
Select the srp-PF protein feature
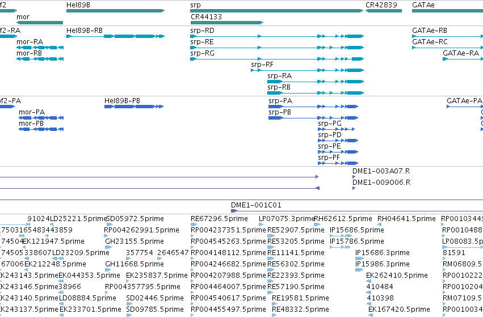(x=338, y=164)
